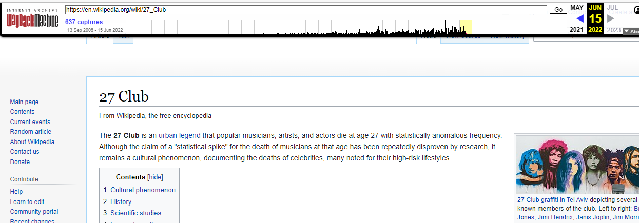Open the 27 Club graffiti thumbnail image
The width and height of the screenshot is (639, 223).
pyautogui.click(x=577, y=164)
